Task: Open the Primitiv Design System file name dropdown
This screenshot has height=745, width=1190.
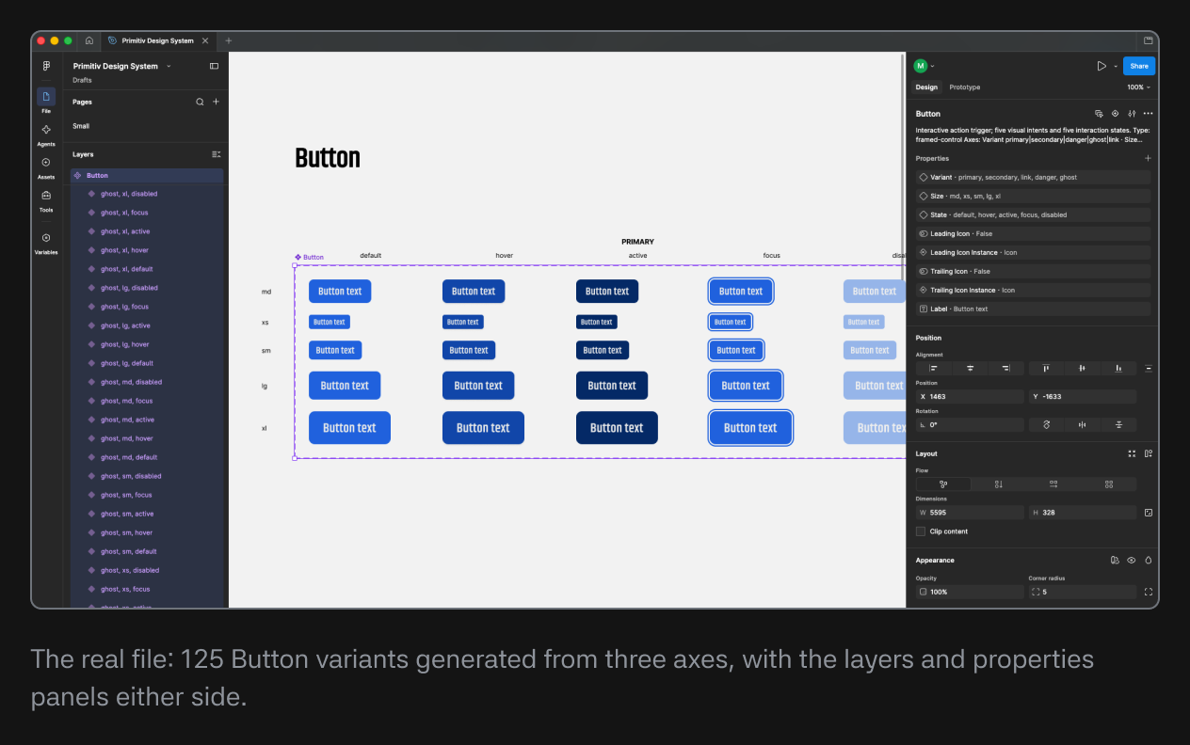Action: point(169,66)
